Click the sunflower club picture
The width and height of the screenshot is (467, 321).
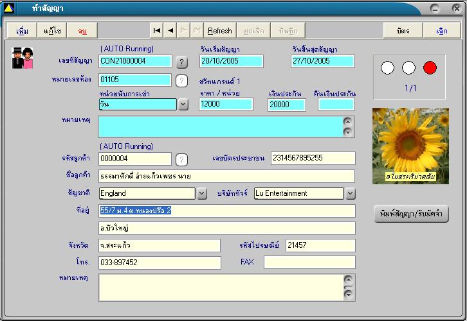(410, 146)
